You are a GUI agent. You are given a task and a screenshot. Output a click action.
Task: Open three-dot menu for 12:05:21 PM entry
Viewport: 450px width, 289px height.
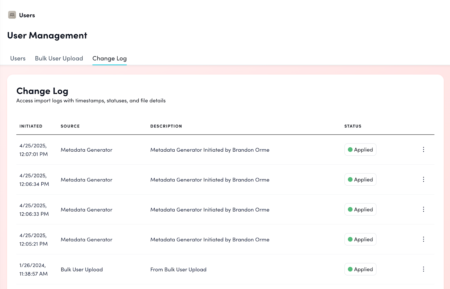point(423,239)
